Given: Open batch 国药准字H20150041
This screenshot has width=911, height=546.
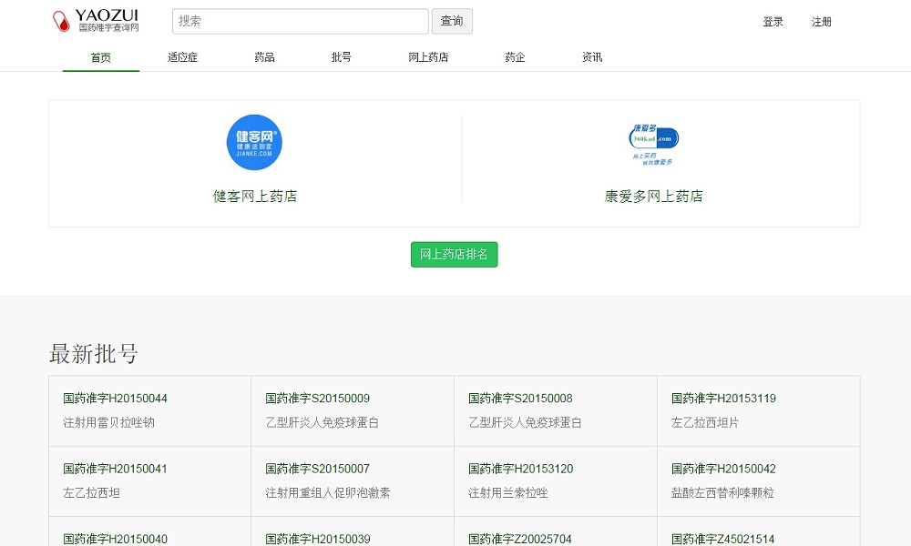Looking at the screenshot, I should [115, 469].
